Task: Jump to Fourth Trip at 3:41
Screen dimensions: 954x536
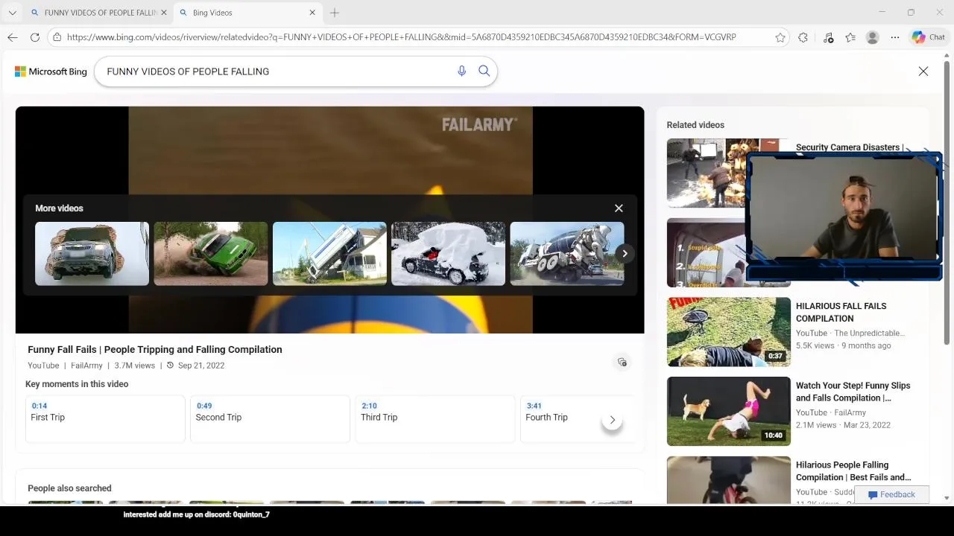Action: point(559,419)
